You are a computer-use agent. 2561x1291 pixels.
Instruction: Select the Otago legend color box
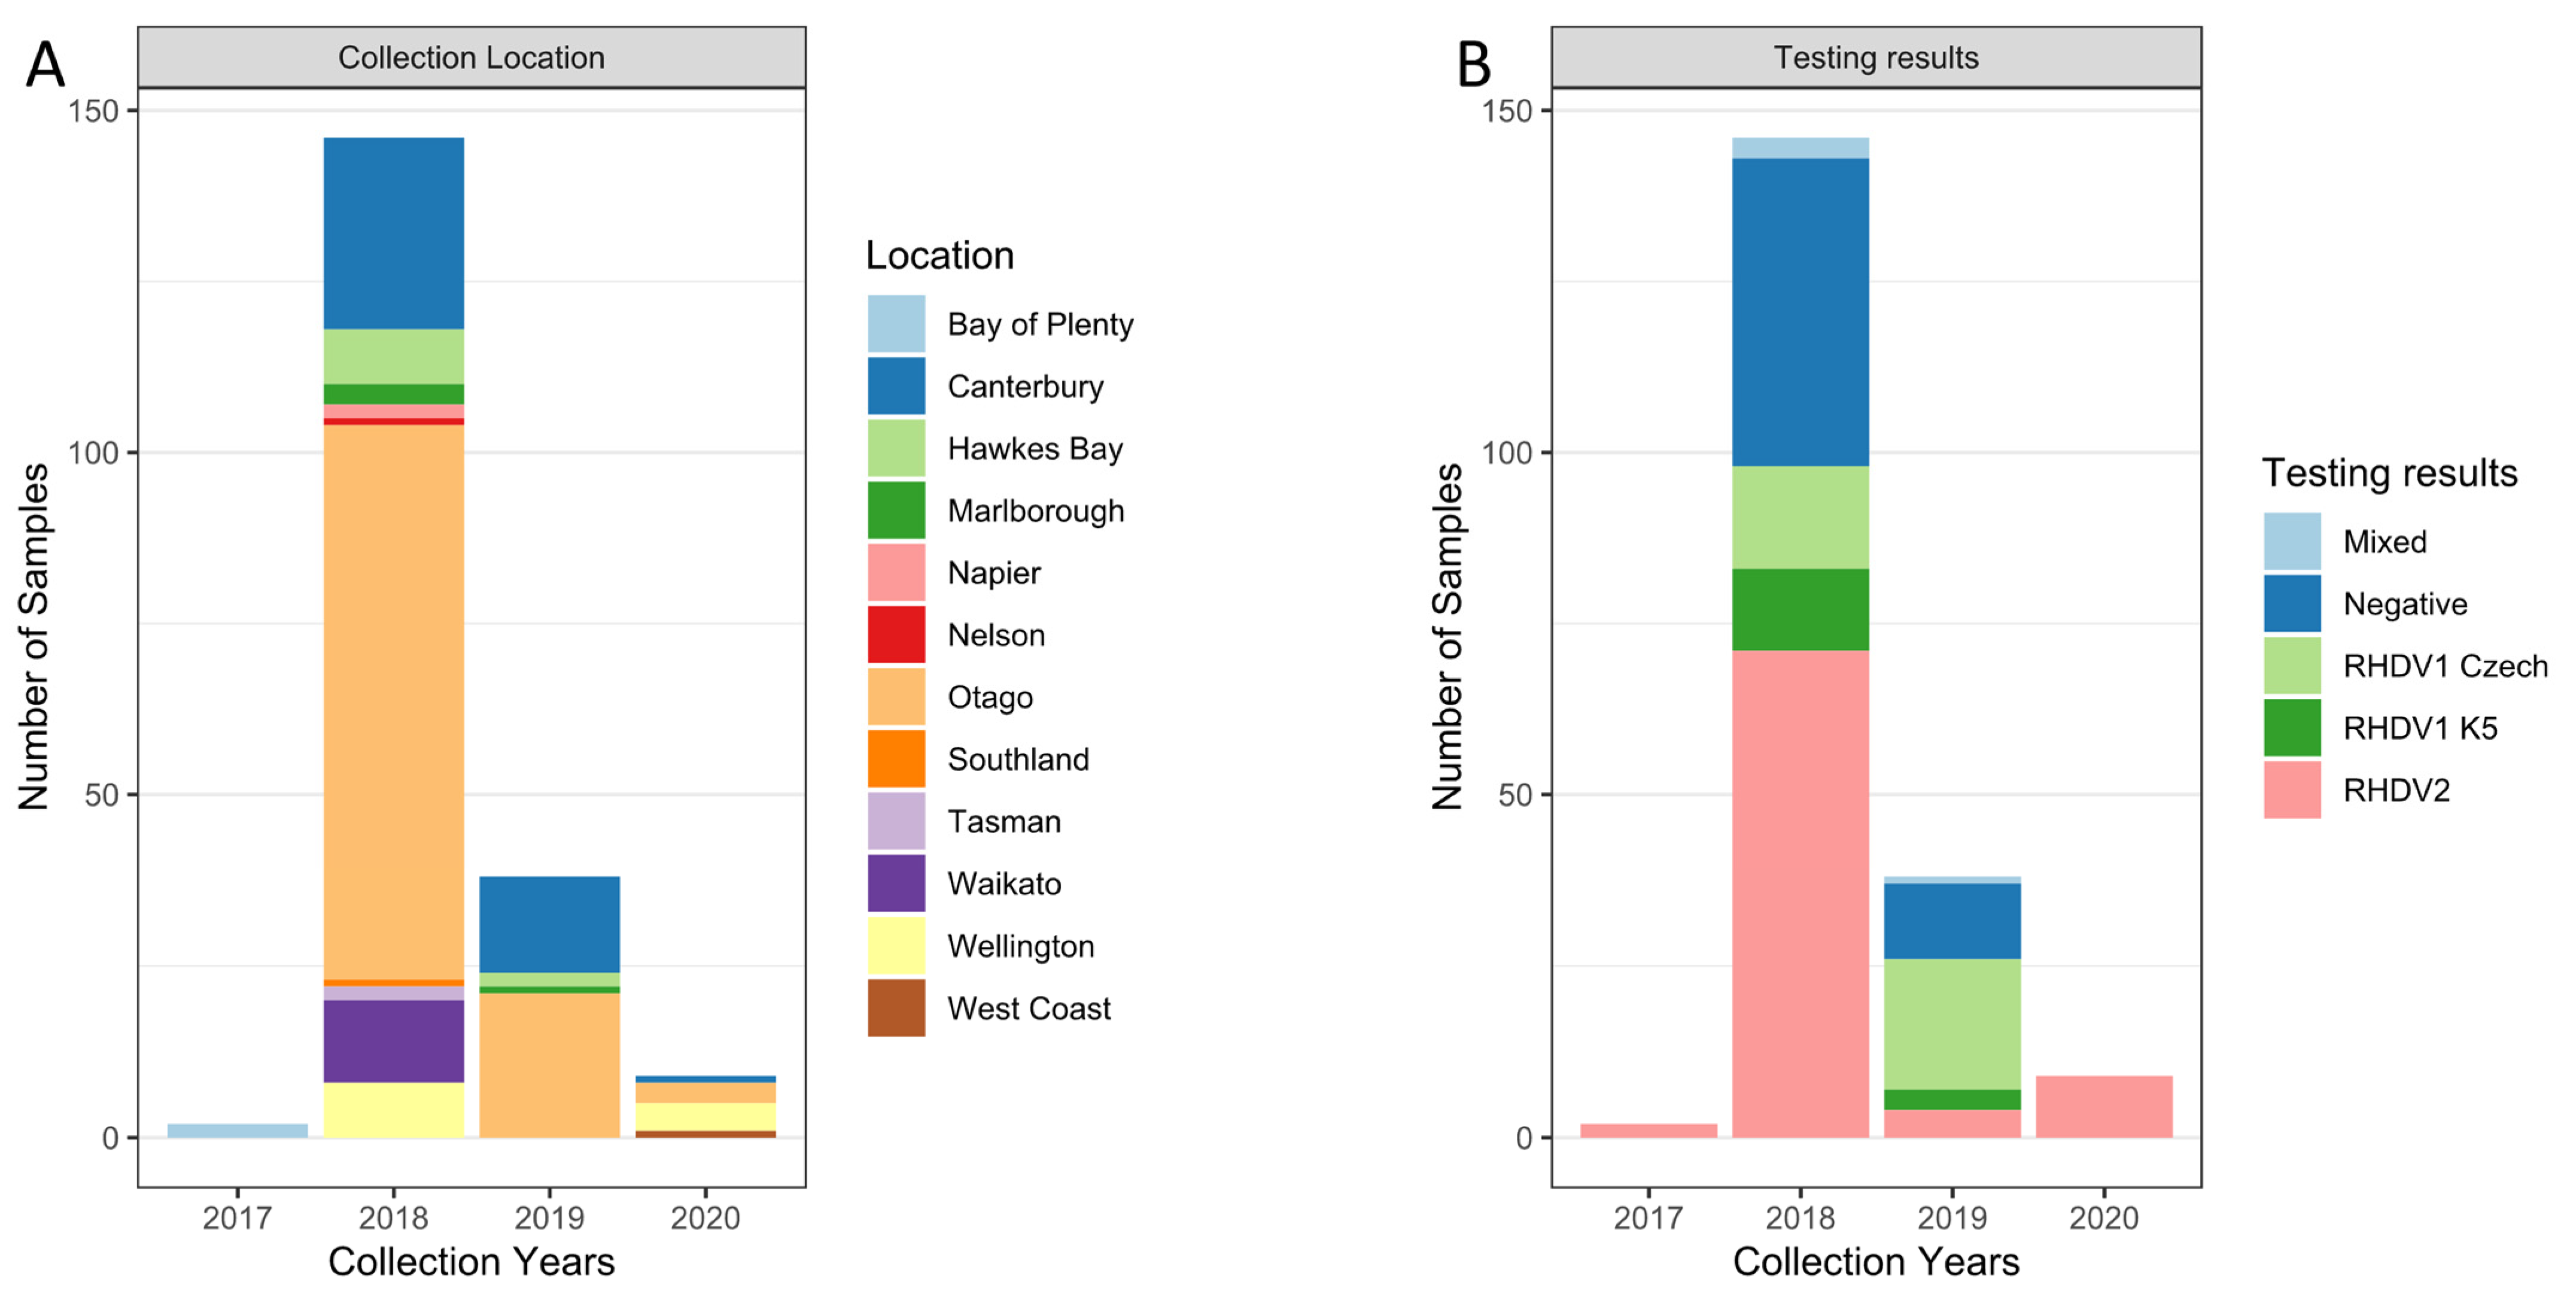896,696
